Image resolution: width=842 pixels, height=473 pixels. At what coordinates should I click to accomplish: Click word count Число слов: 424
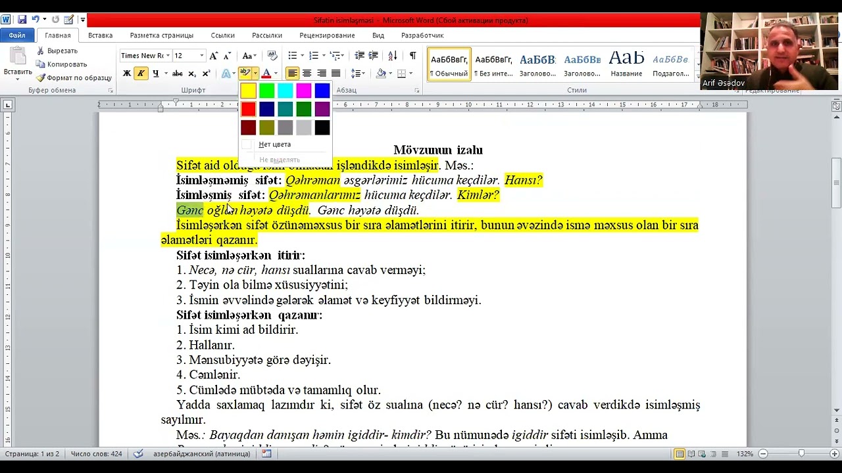[x=96, y=454]
